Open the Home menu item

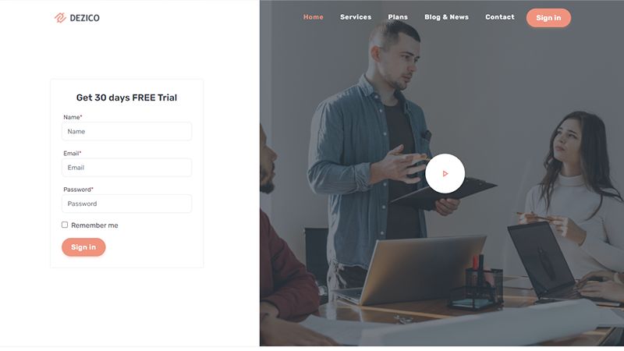pos(314,17)
